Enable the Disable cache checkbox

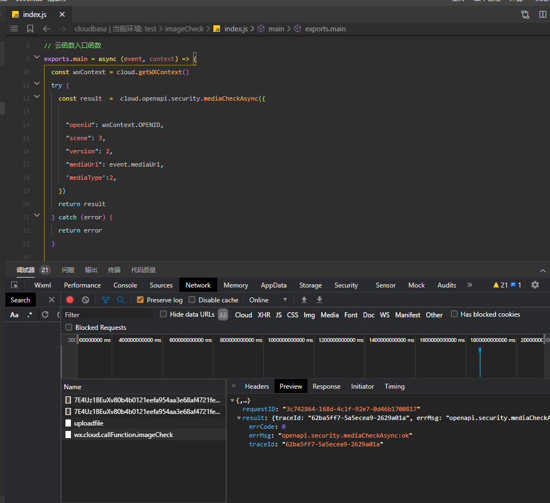click(192, 300)
